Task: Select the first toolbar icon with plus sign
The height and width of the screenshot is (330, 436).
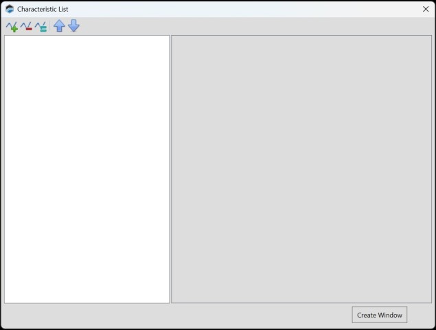Action: [12, 26]
